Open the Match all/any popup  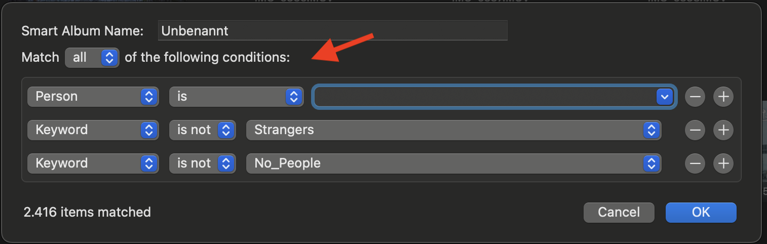tap(92, 58)
